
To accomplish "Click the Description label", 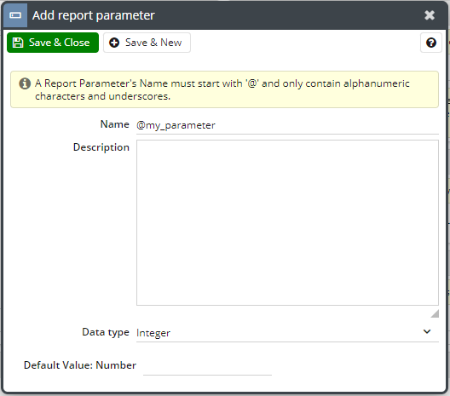I will point(101,147).
